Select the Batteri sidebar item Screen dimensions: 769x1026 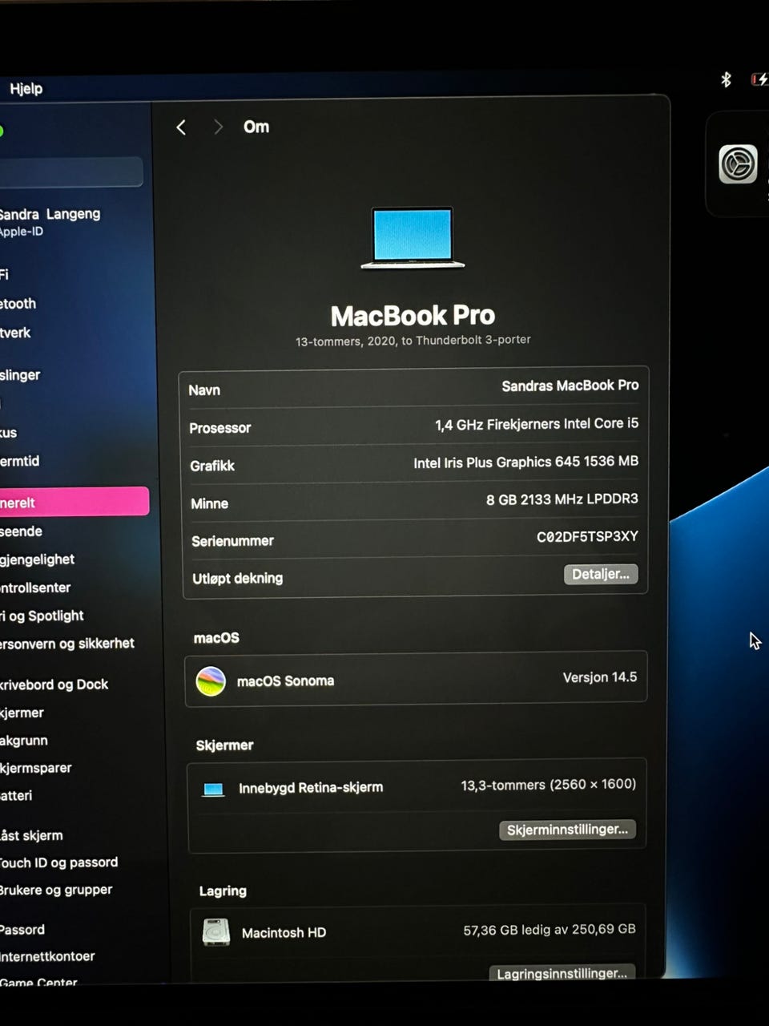[x=16, y=796]
